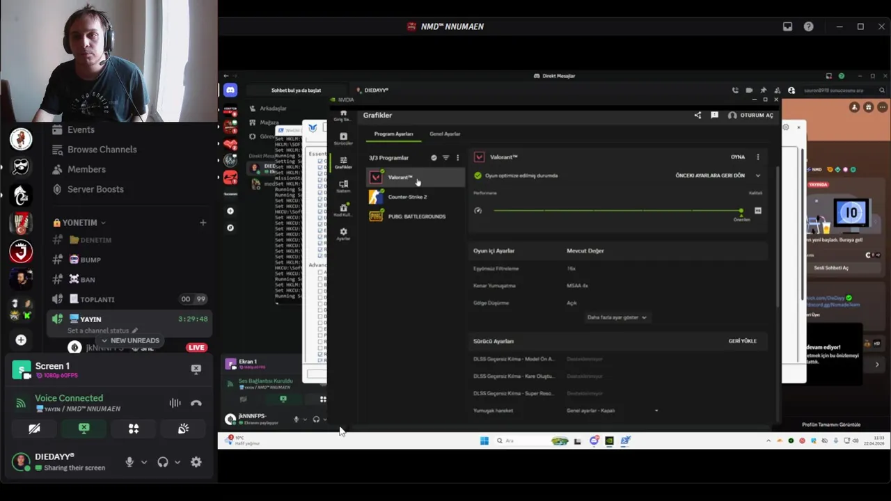Open Ayarlar settings in NVIDIA sidebar
Image resolution: width=891 pixels, height=501 pixels.
[343, 234]
